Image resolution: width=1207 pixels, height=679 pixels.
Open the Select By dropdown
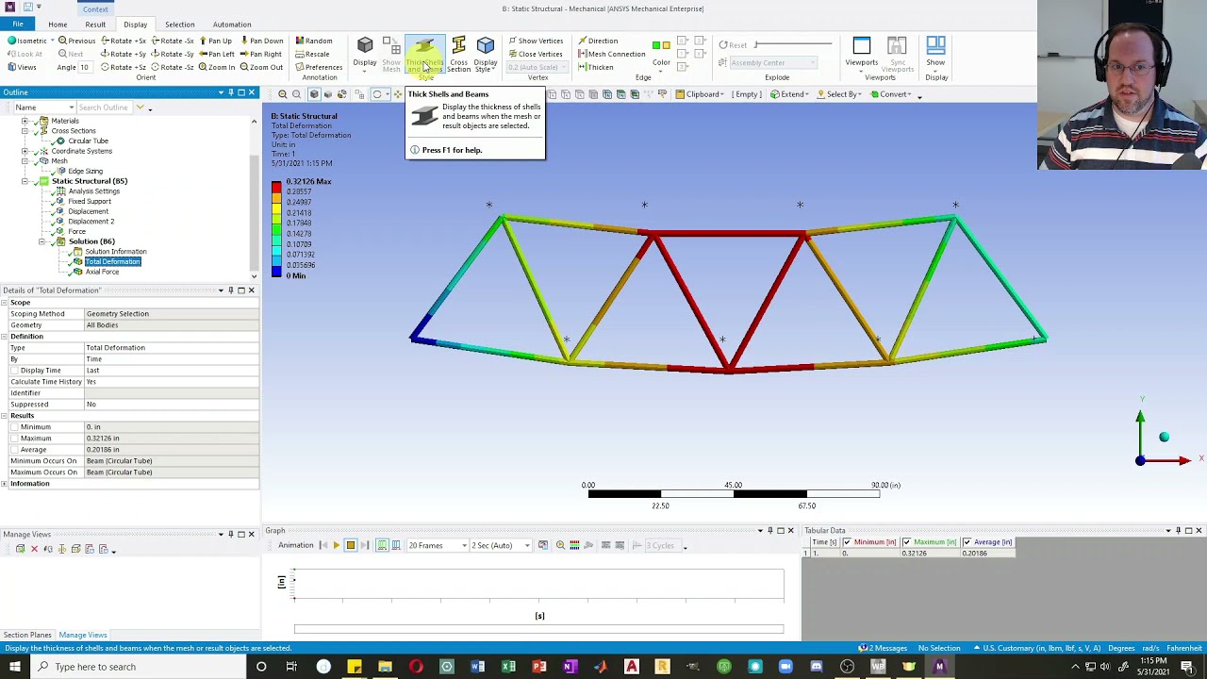click(x=838, y=94)
